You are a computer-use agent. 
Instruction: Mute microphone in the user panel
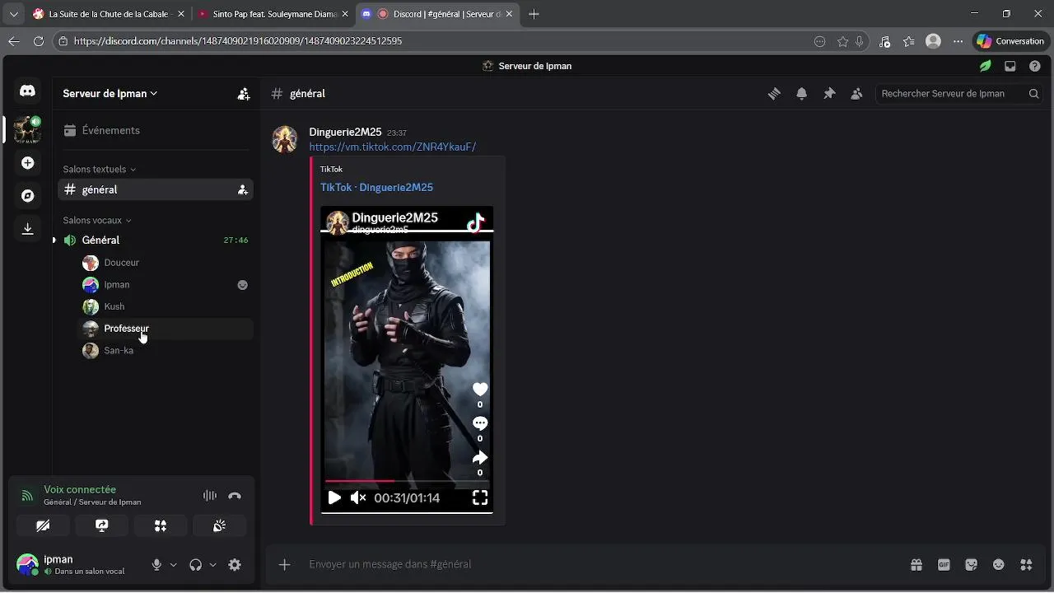156,565
